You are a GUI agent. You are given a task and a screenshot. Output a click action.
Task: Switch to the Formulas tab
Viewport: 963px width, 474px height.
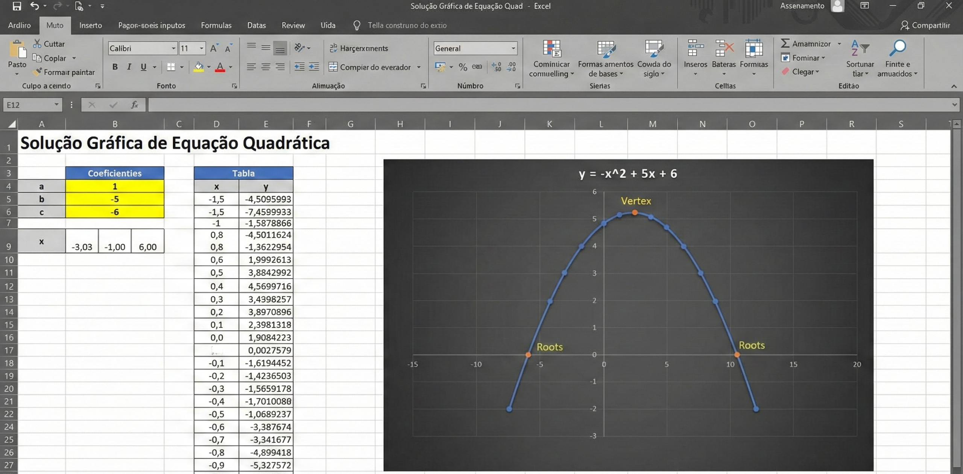(216, 25)
